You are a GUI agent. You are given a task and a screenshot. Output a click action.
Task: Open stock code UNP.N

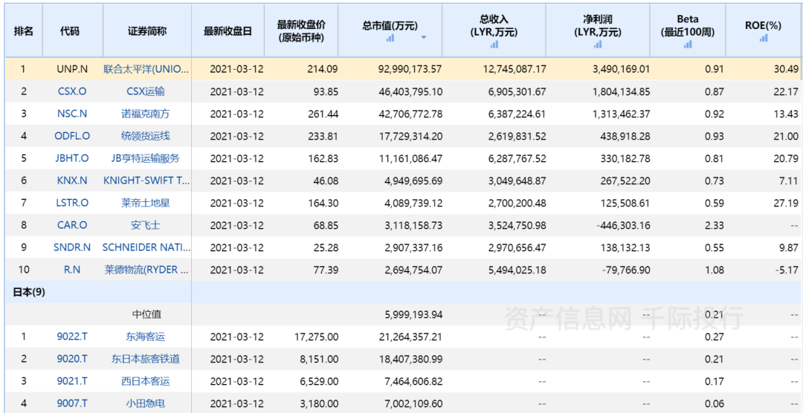tap(73, 69)
